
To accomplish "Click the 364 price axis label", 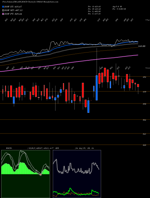I will pos(145,120).
